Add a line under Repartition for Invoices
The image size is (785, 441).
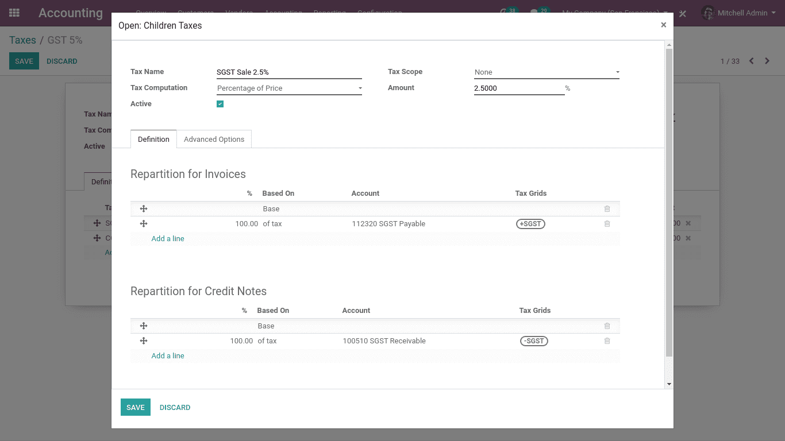(x=168, y=238)
